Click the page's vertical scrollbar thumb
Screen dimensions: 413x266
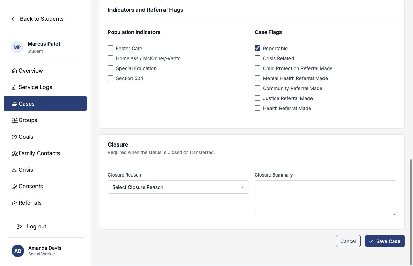[x=411, y=212]
